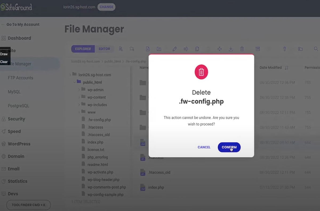Select license.txt in the tree
The width and height of the screenshot is (320, 211).
coord(96,150)
